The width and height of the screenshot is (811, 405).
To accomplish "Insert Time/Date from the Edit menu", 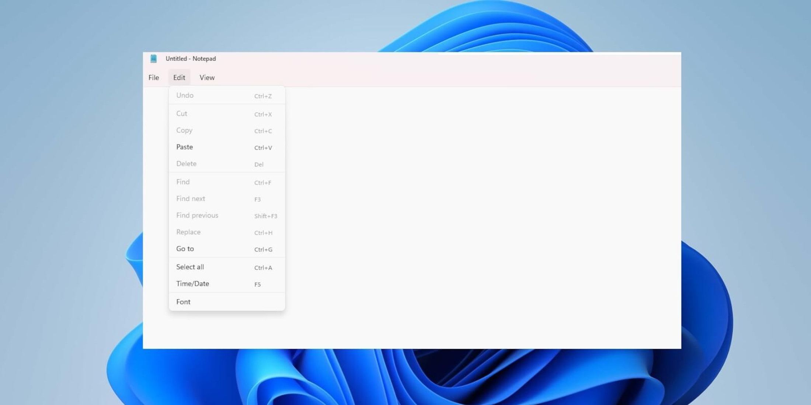I will point(227,284).
